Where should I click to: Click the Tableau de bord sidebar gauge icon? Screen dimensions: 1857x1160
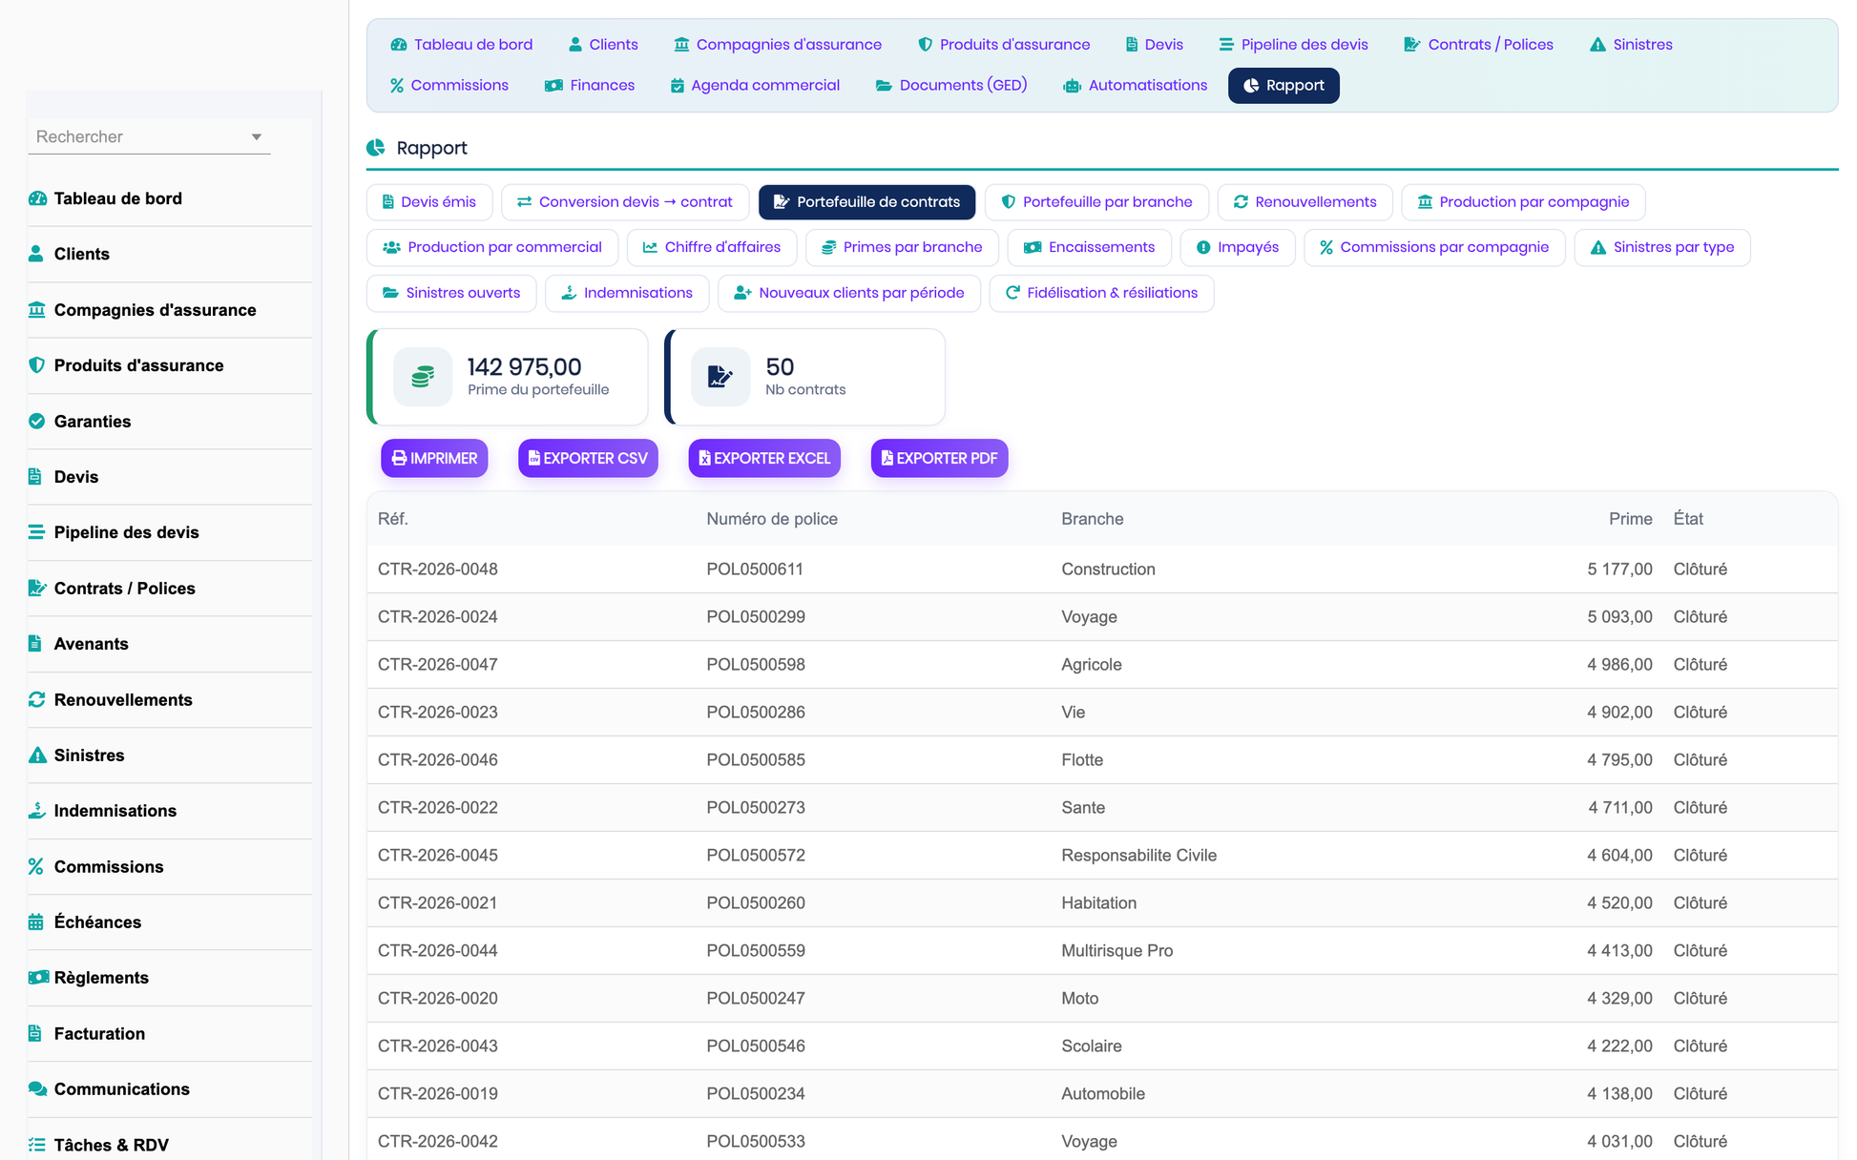click(x=37, y=198)
